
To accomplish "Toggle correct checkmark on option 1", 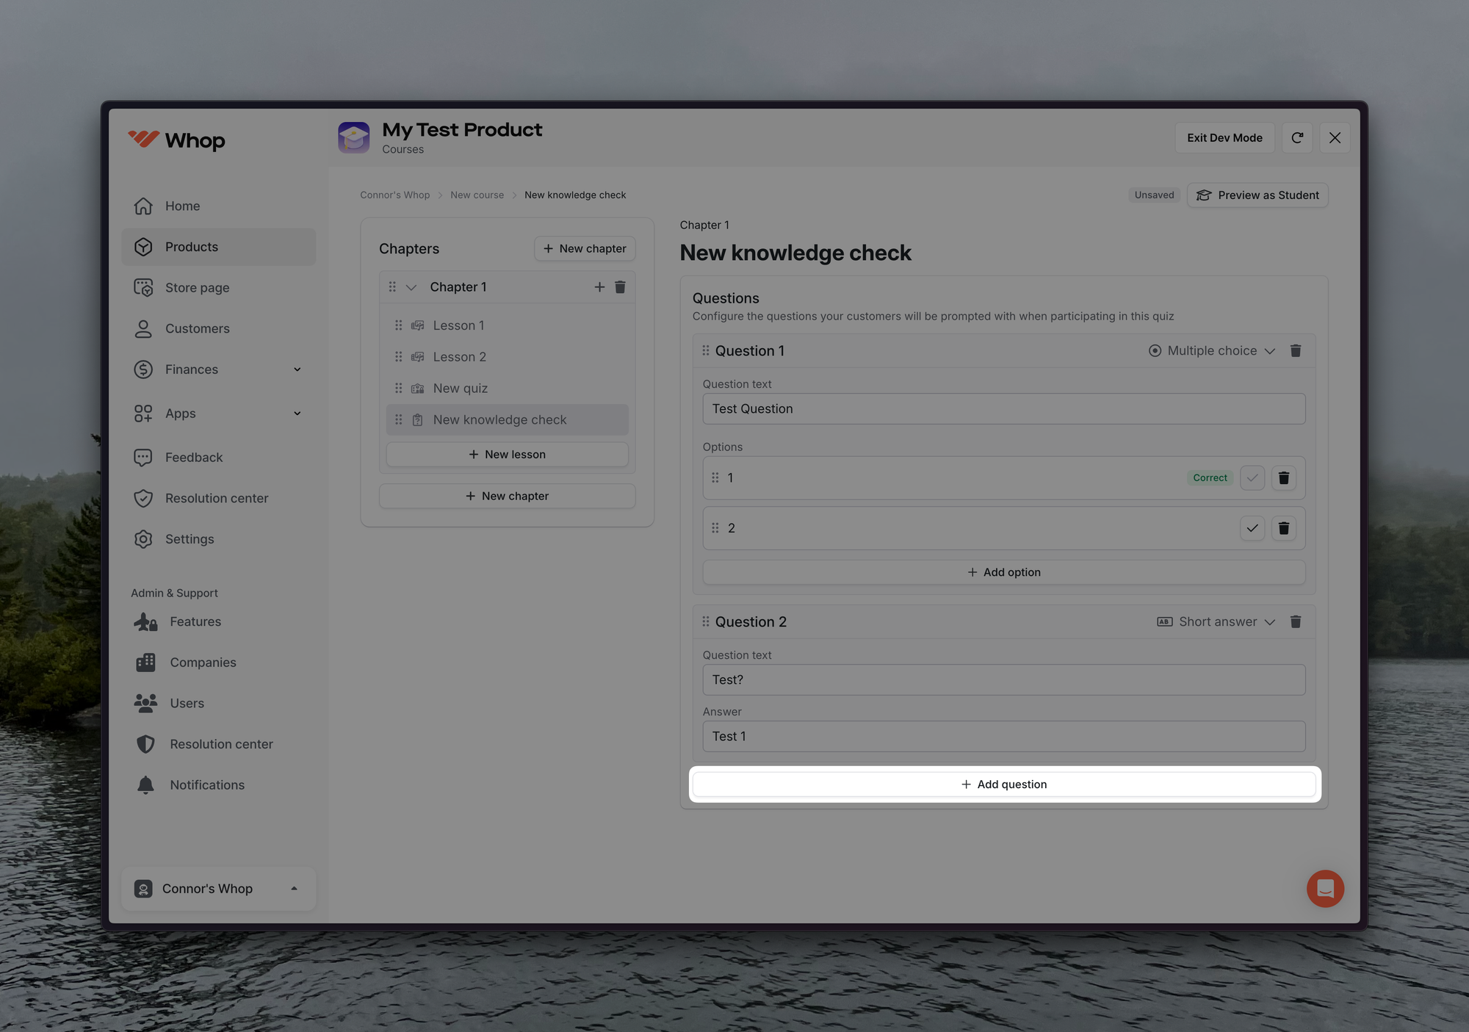I will tap(1252, 478).
